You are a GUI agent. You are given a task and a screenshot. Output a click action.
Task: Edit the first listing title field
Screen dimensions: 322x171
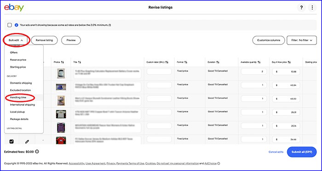coord(107,73)
